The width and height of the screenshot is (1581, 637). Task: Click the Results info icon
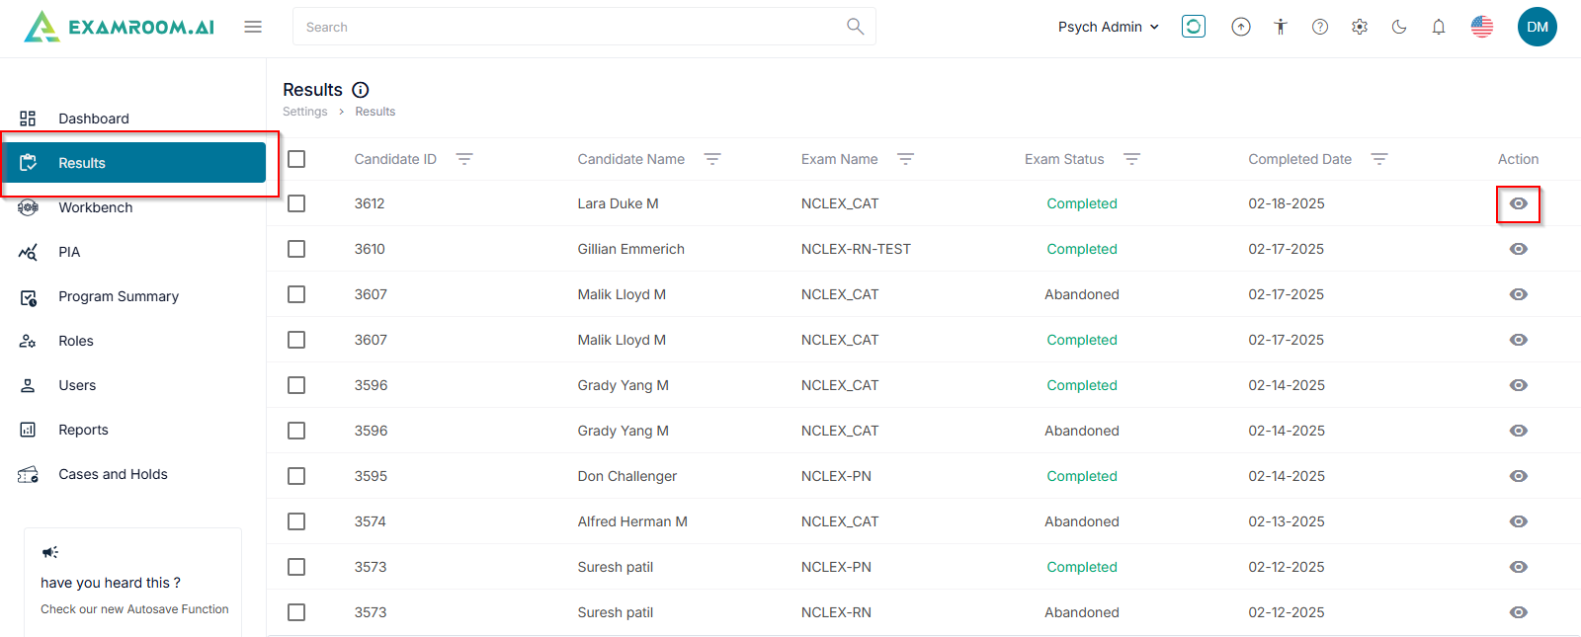tap(361, 90)
